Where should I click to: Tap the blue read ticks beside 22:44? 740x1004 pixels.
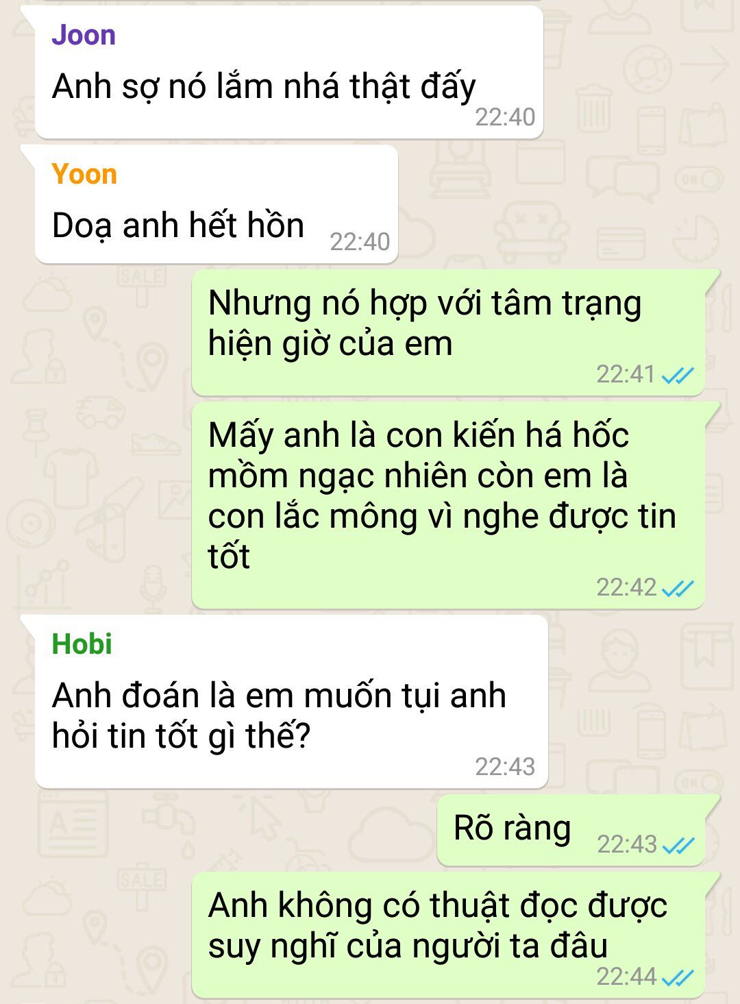(678, 977)
